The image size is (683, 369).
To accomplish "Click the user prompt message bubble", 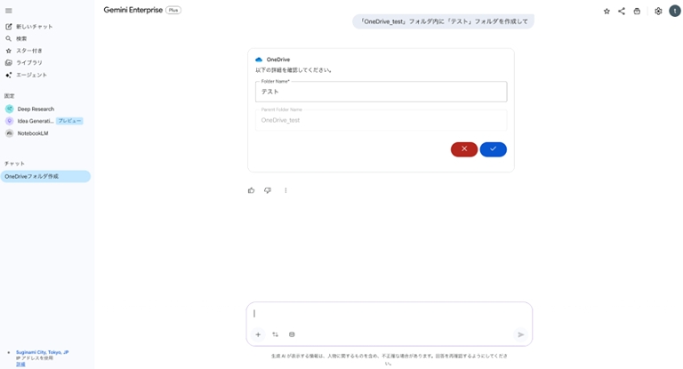I will tap(443, 21).
